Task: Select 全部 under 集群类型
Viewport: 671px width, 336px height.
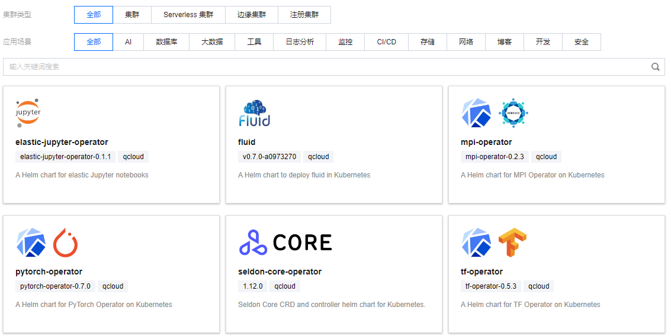Action: [x=94, y=15]
